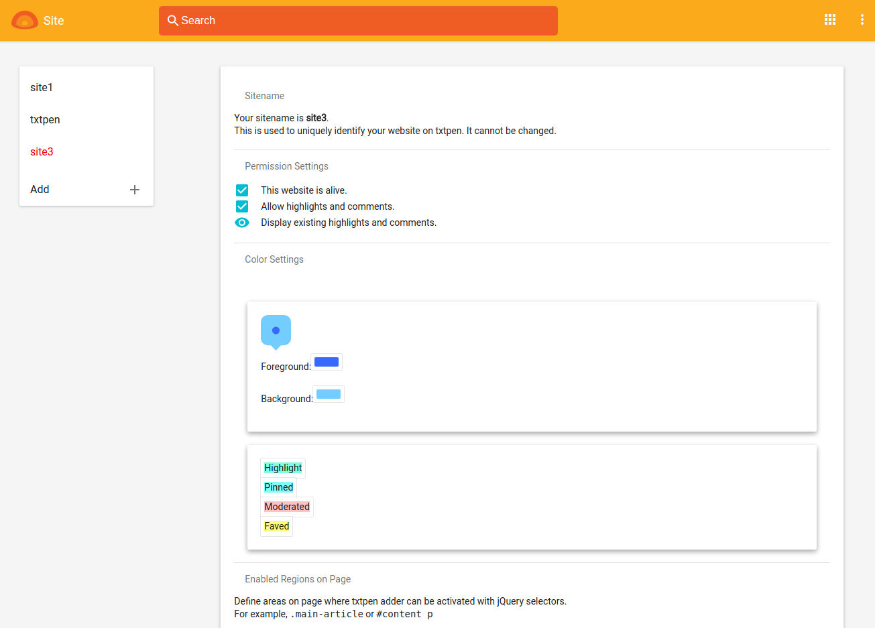Click 'Enabled Regions on Page' heading
This screenshot has height=628, width=875.
point(298,579)
